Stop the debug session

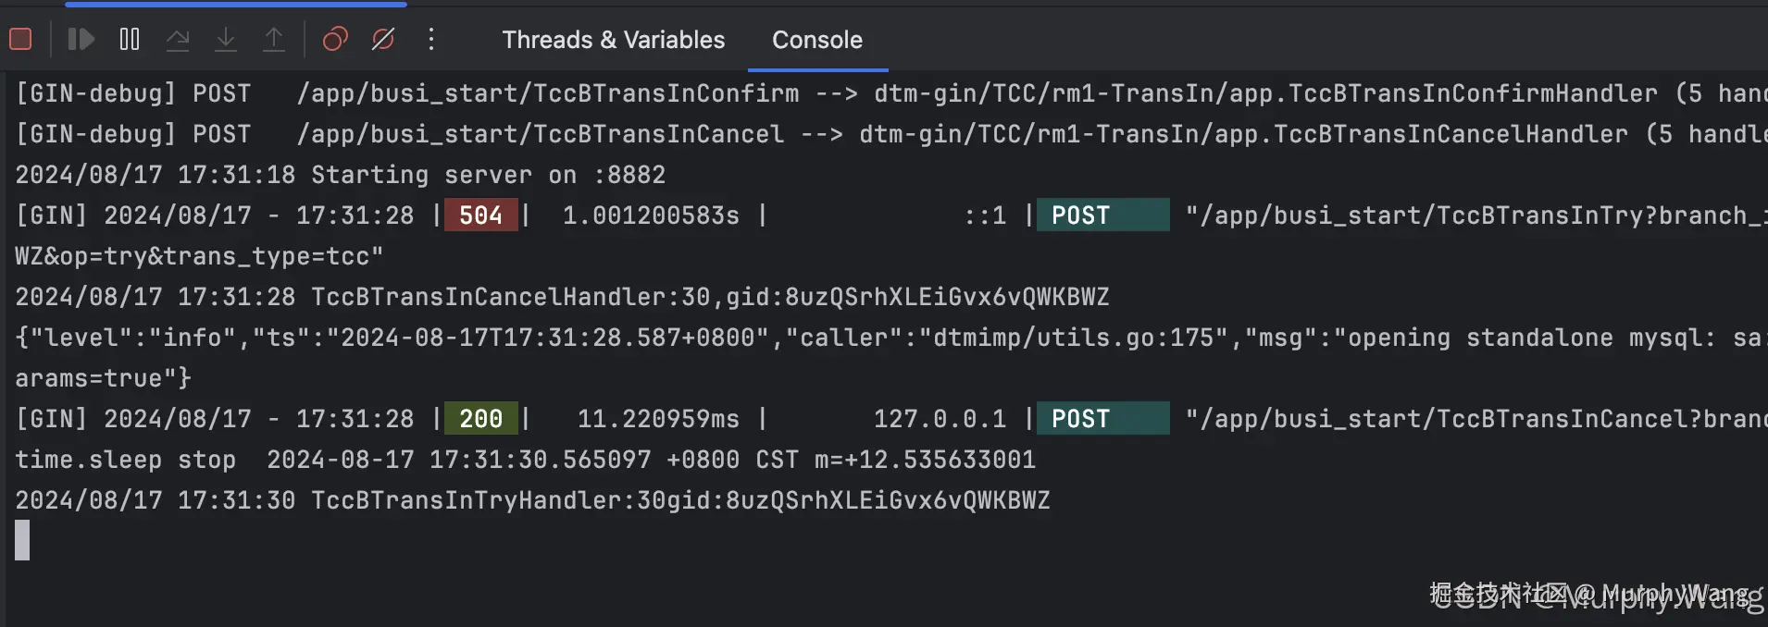[20, 39]
